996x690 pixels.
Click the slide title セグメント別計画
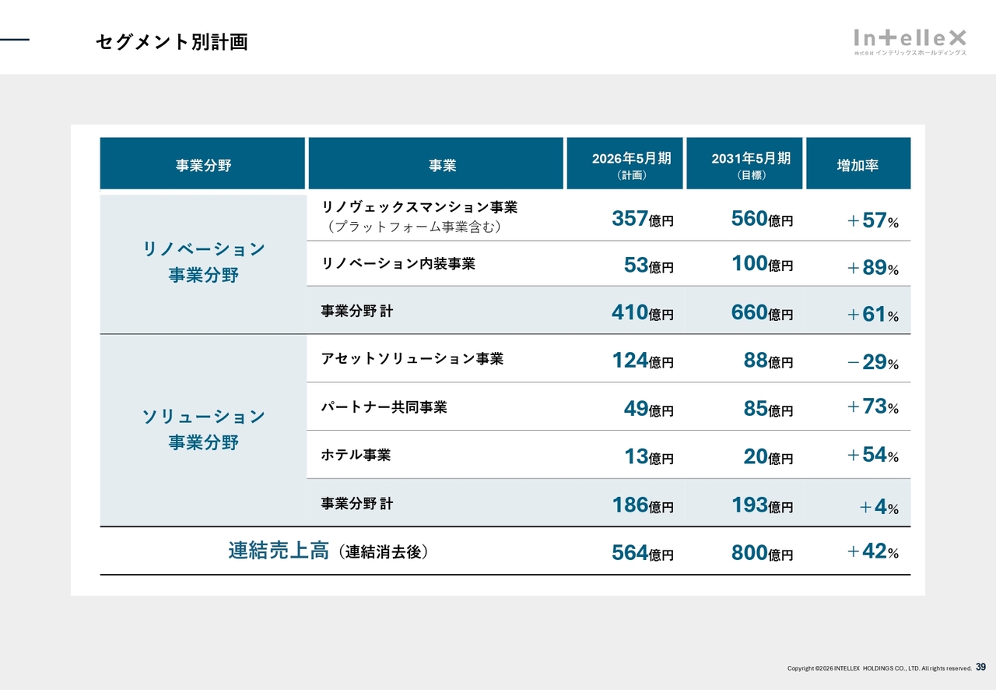[171, 42]
